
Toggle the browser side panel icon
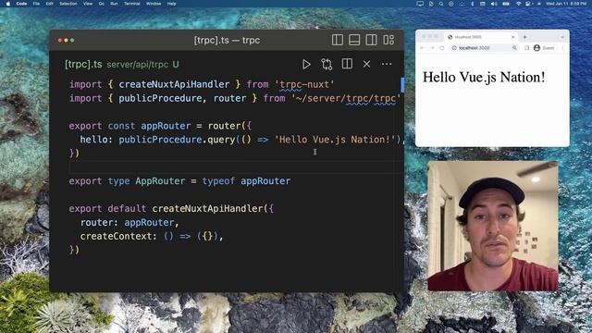coord(526,48)
